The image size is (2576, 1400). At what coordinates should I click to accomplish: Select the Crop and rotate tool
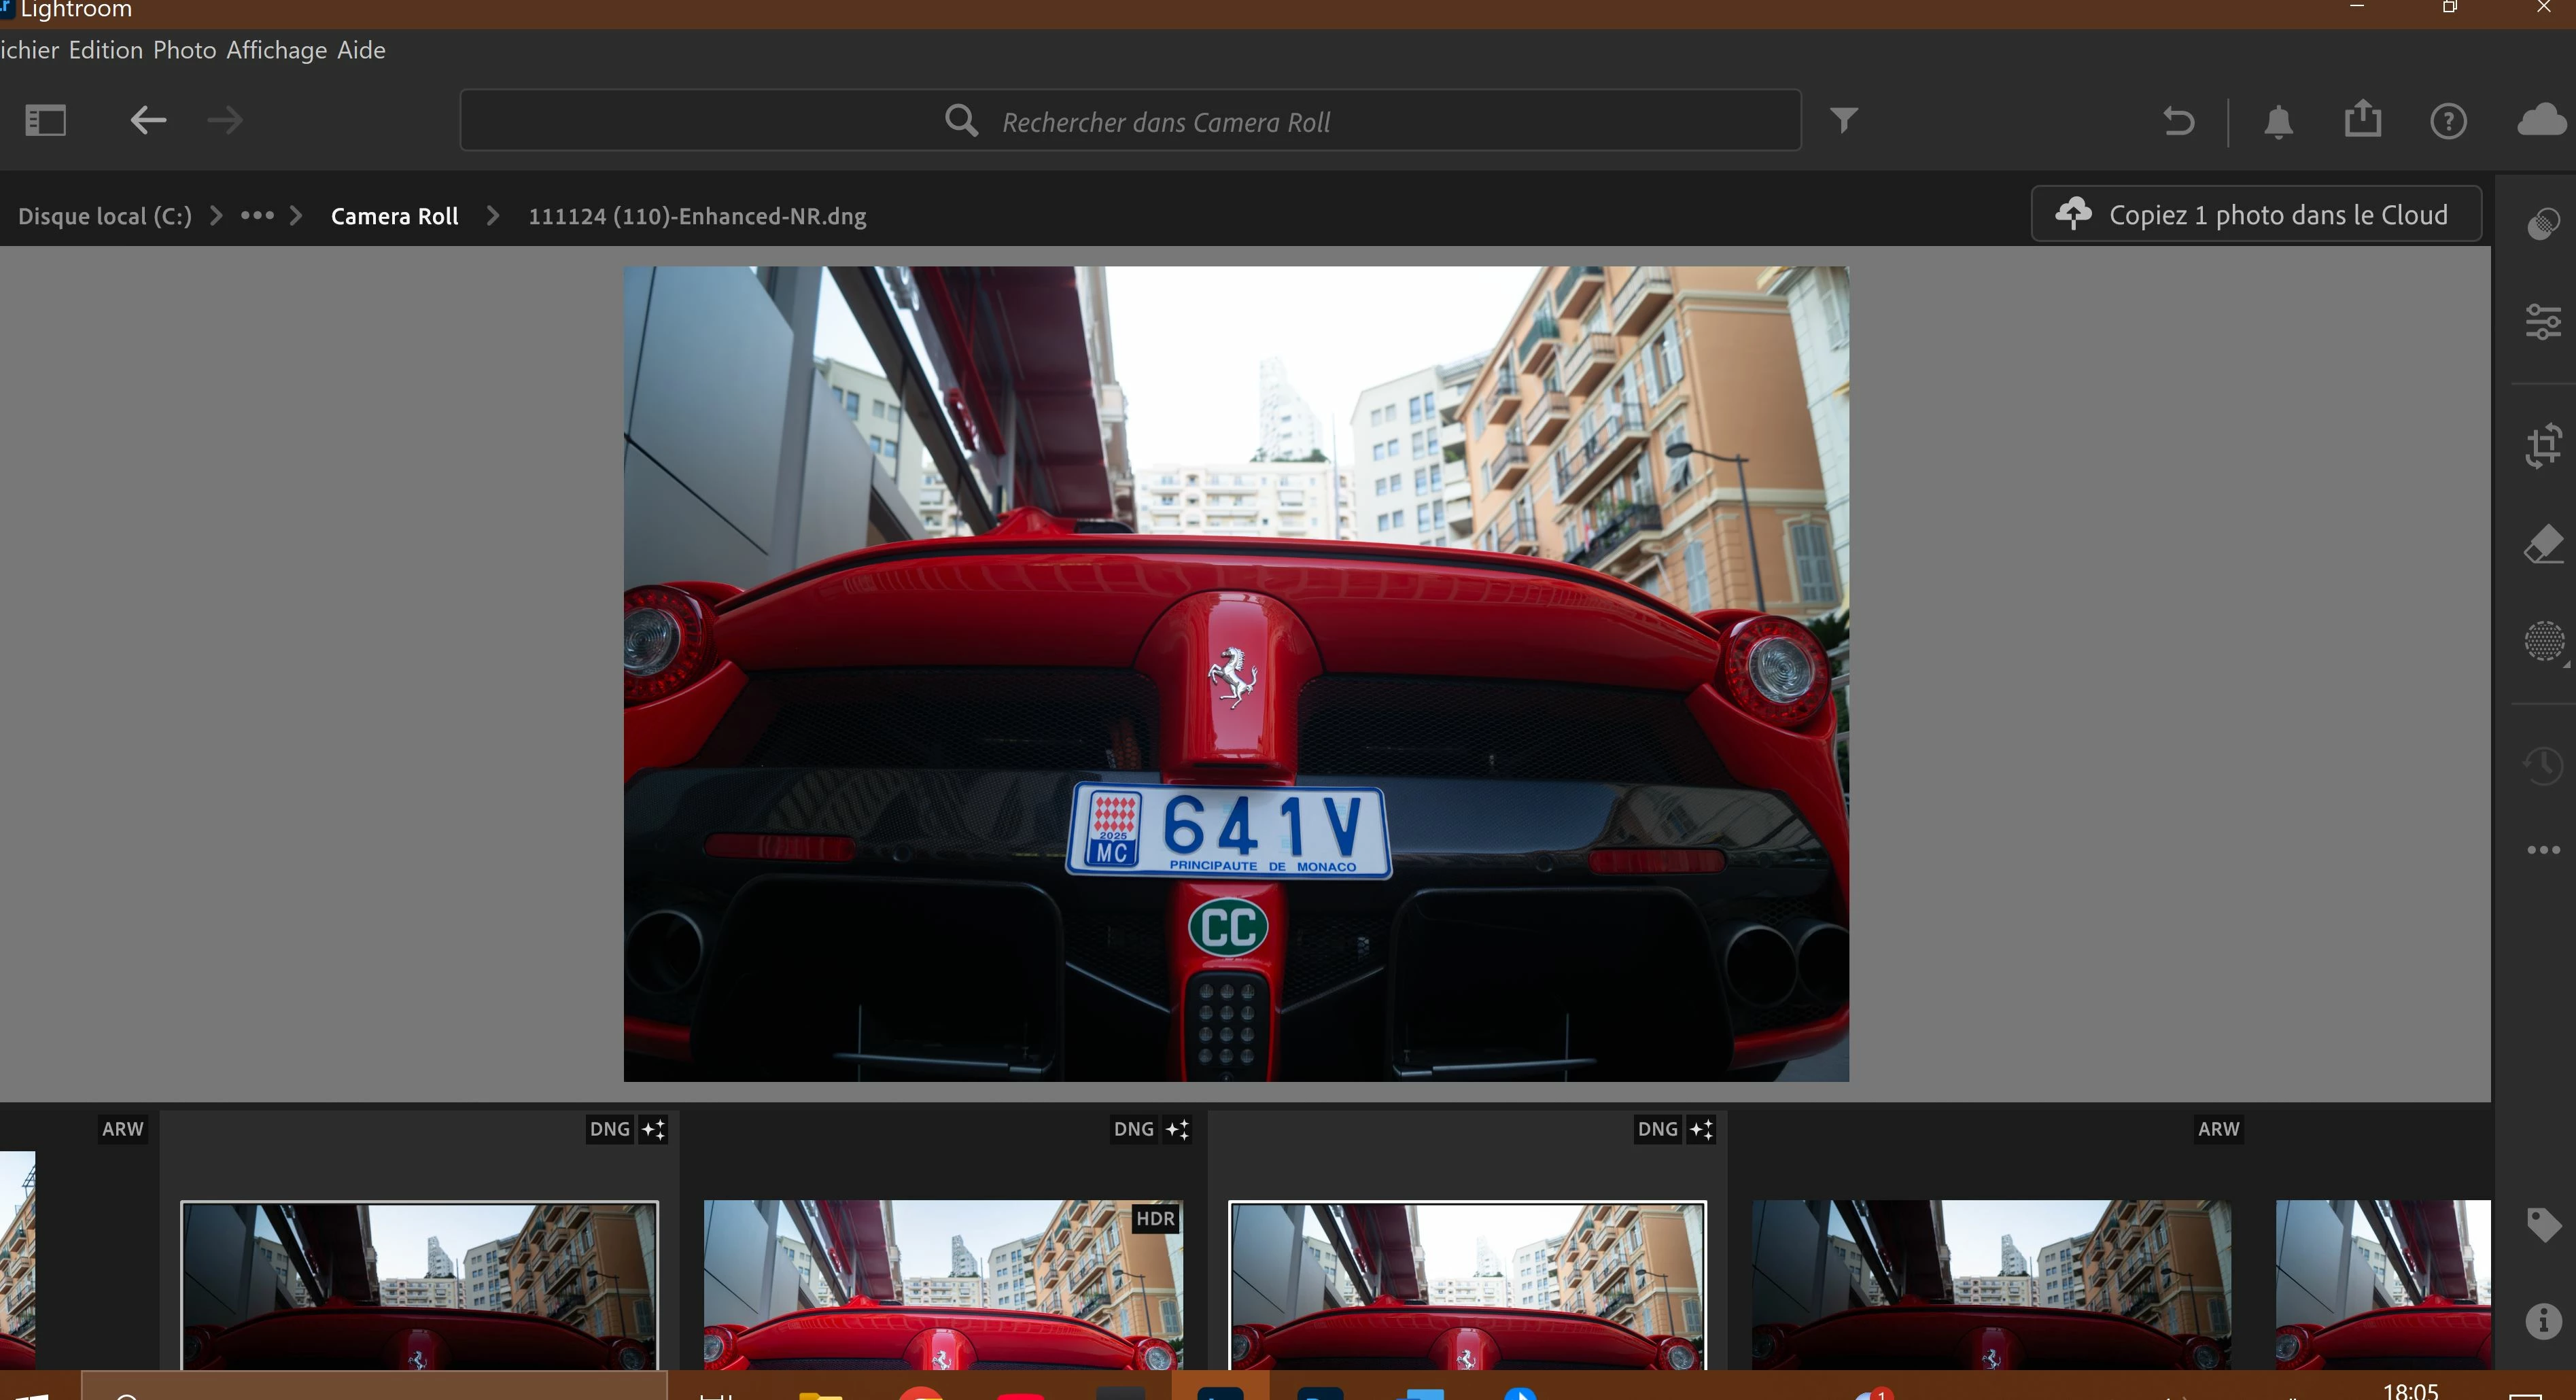(2543, 446)
